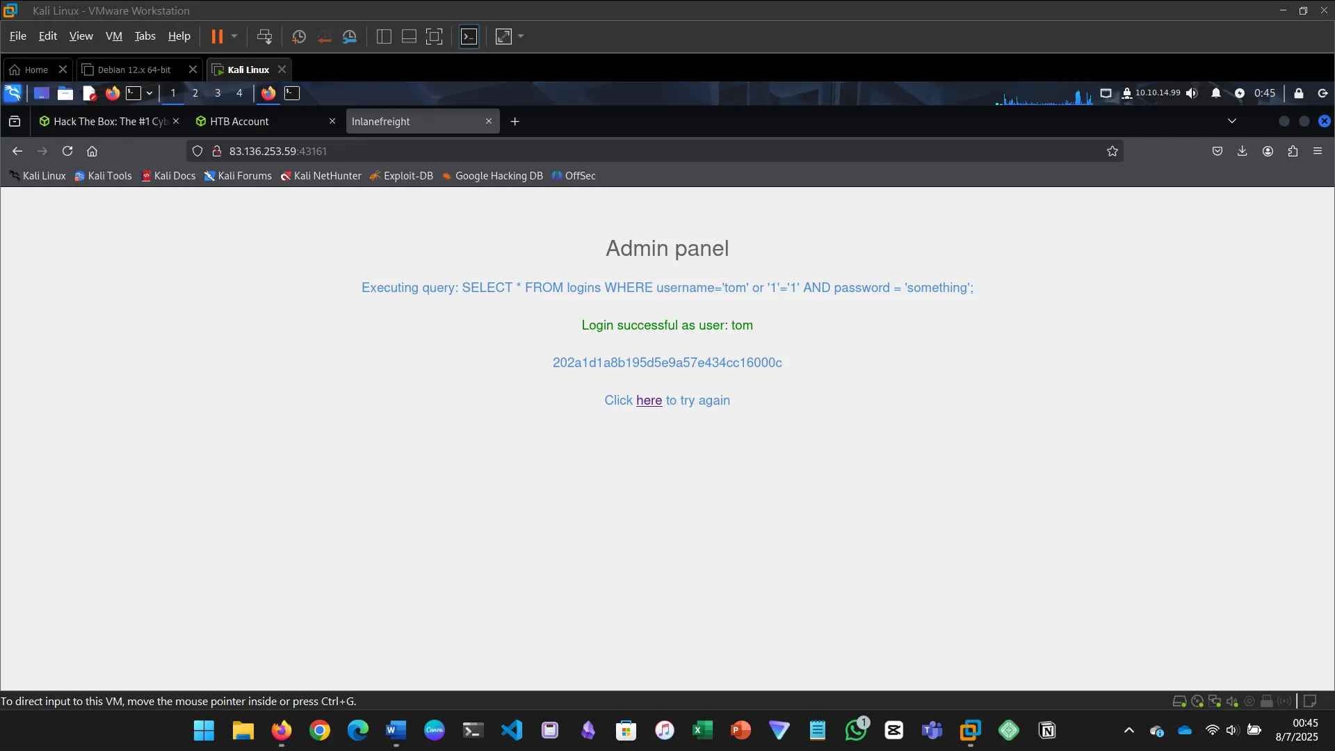Click the Firefox reload page icon

pos(67,151)
